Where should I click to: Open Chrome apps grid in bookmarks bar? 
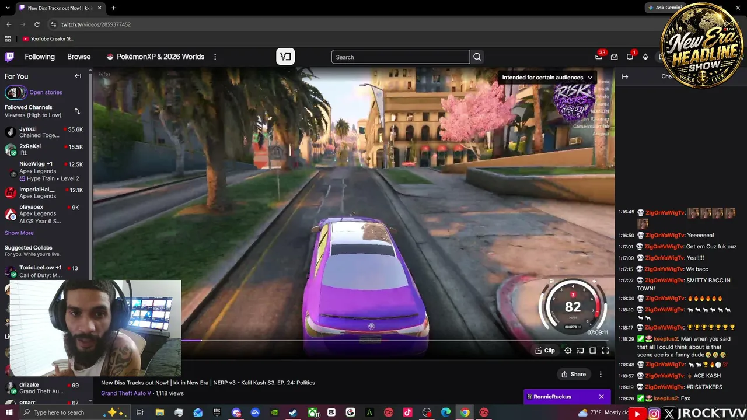[8, 39]
